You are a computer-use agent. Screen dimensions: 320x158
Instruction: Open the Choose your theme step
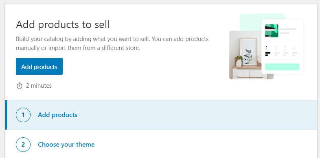click(x=66, y=145)
